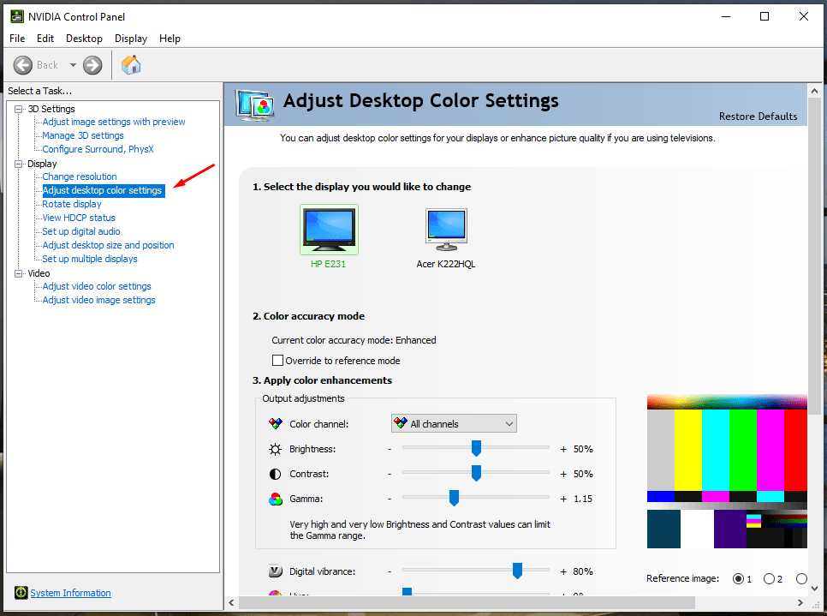Select the Acer K222HQL monitor icon
Viewport: 827px width, 616px height.
(x=445, y=230)
